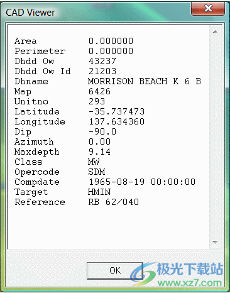Click the OK button
230x293 pixels.
[115, 270]
